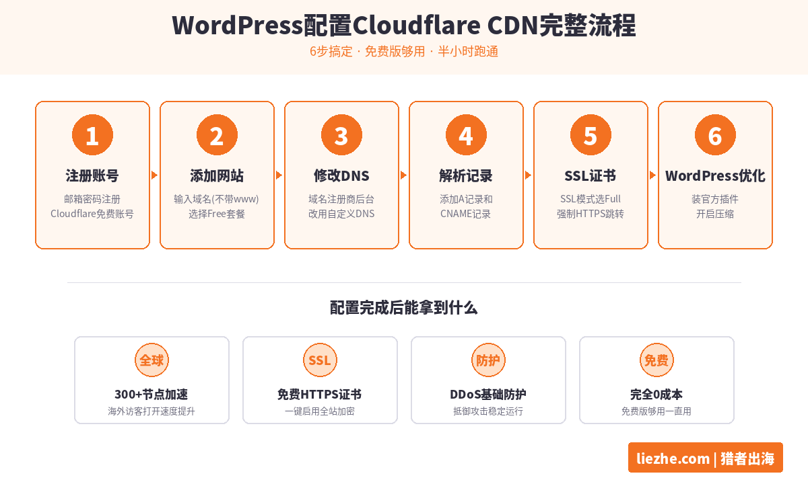This screenshot has width=808, height=484.
Task: Click the text 海外访客打开速度提升
Action: (x=151, y=411)
